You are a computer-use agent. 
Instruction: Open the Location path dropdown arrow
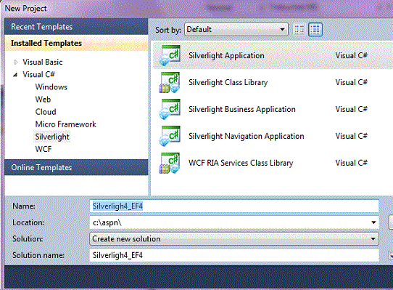[x=373, y=222]
